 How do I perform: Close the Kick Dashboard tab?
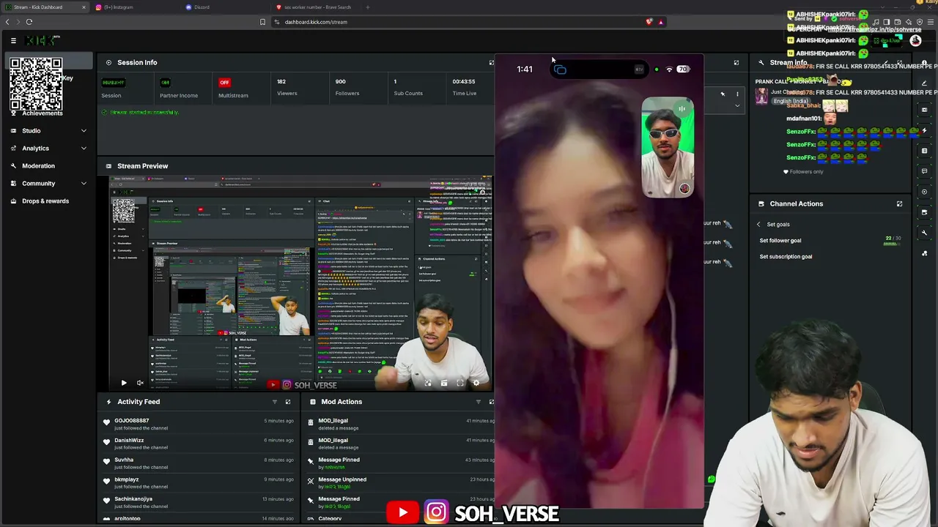84,7
